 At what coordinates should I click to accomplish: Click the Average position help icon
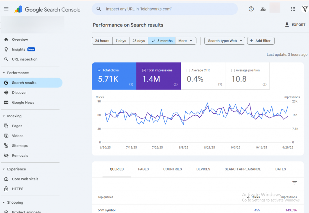pyautogui.click(x=264, y=84)
